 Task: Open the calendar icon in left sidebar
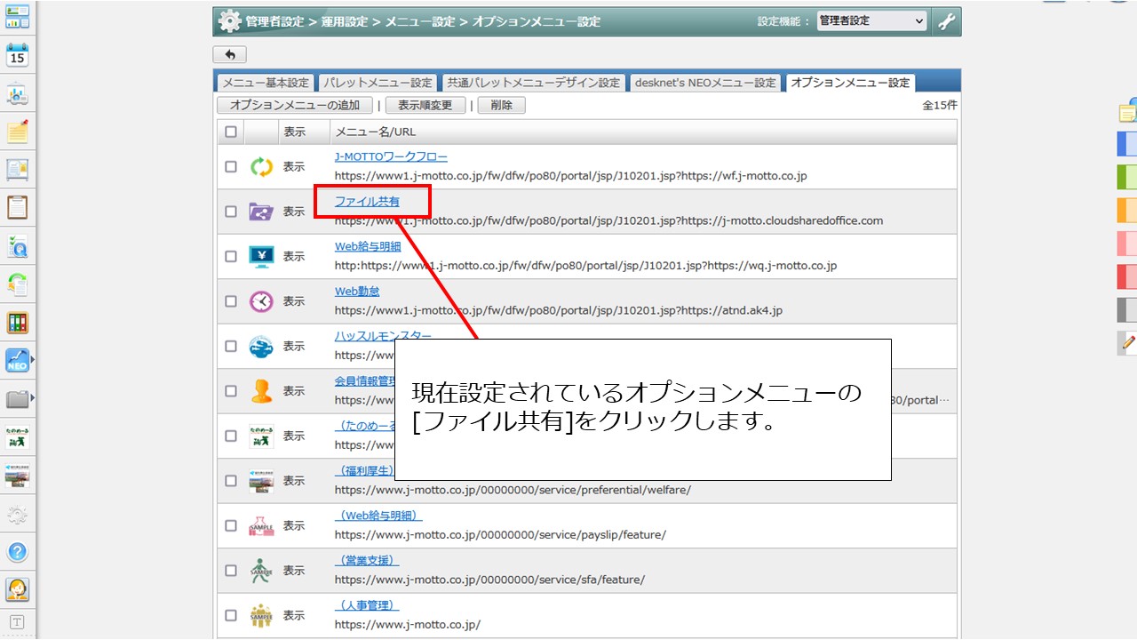coord(18,56)
